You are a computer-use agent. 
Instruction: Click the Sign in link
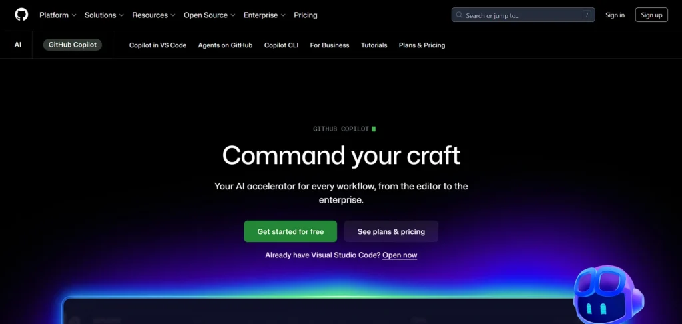pos(615,15)
